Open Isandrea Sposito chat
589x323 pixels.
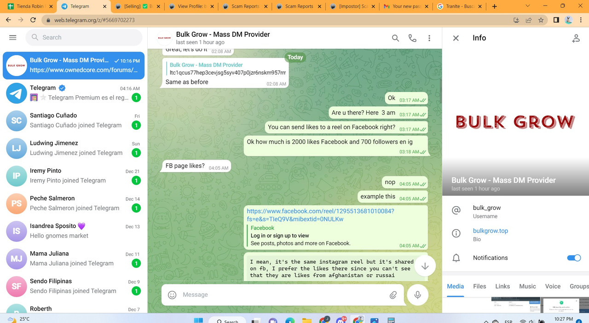(x=74, y=231)
